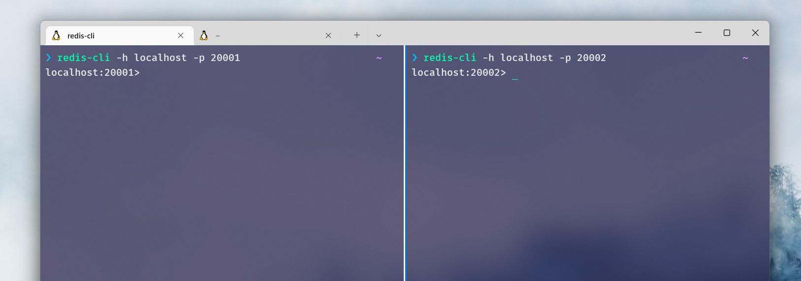The height and width of the screenshot is (281, 801).
Task: Click the tilde directory indicator in right pane
Action: coord(745,58)
